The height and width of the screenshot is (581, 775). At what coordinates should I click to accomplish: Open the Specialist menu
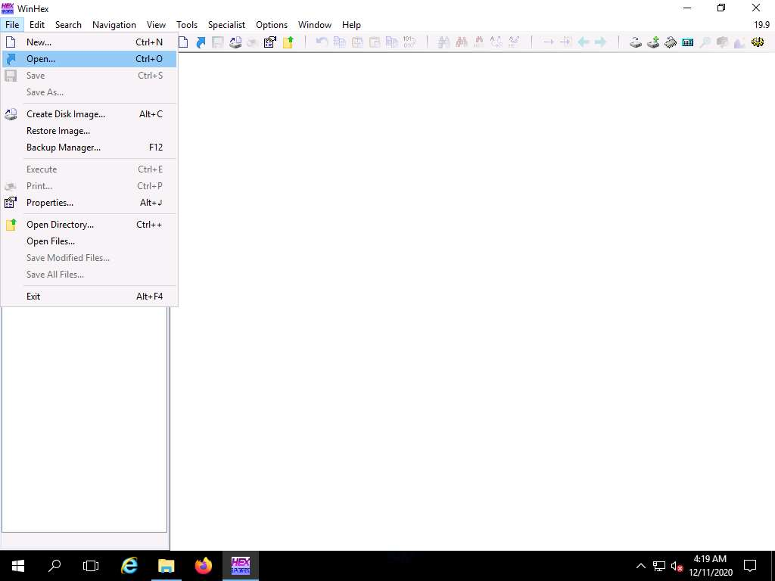click(226, 25)
